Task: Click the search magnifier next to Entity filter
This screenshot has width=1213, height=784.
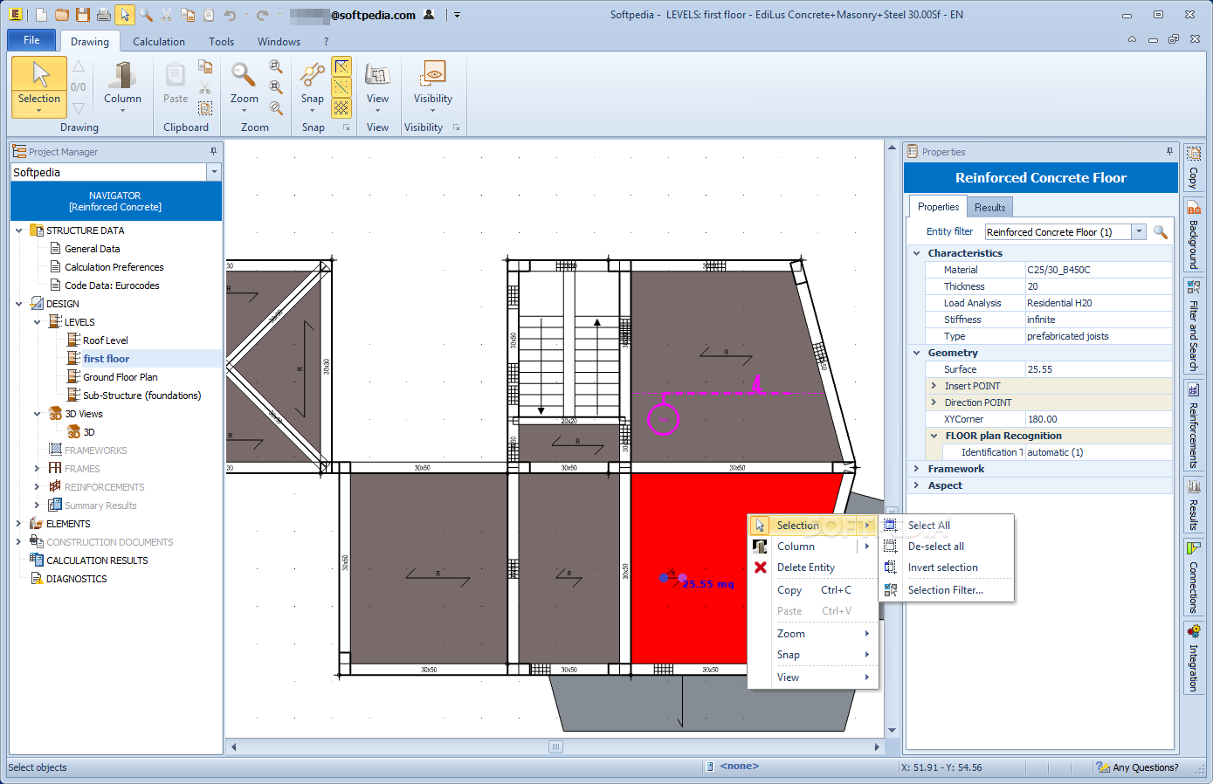Action: click(1161, 231)
